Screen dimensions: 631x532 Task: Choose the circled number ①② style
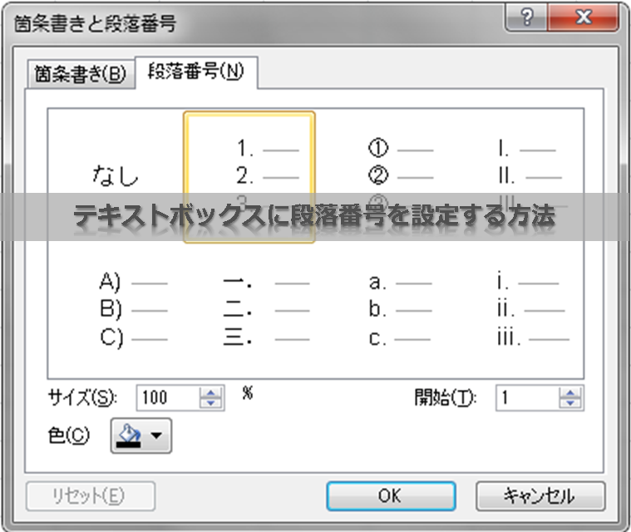[x=399, y=176]
